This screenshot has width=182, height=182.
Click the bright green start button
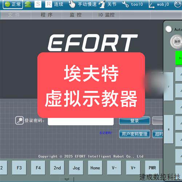click(179, 58)
